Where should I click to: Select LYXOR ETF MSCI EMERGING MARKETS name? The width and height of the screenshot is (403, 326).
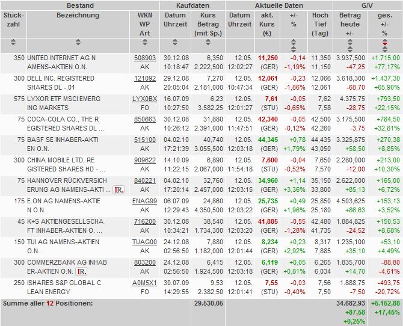(64, 103)
